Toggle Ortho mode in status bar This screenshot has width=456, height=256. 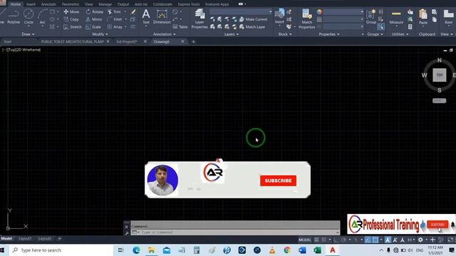[x=336, y=240]
